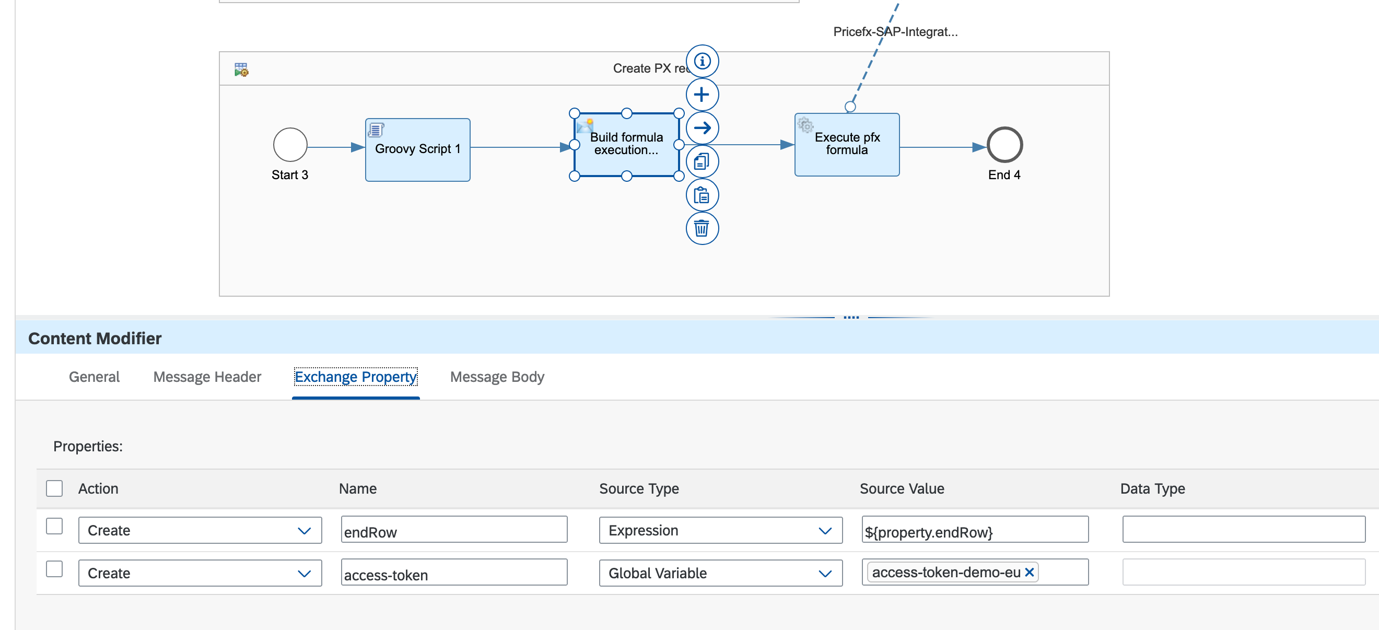Select the Groovy Script 1 step
Image resolution: width=1379 pixels, height=630 pixels.
coord(417,150)
